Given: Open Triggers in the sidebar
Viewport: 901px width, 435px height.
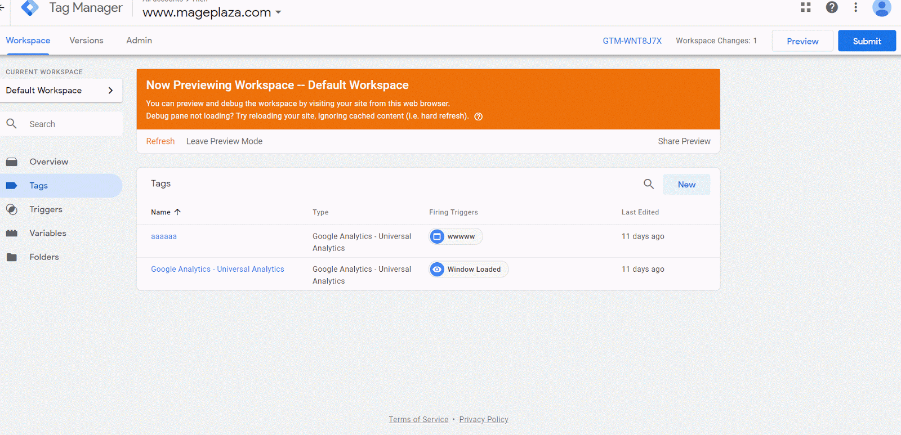Looking at the screenshot, I should click(46, 209).
